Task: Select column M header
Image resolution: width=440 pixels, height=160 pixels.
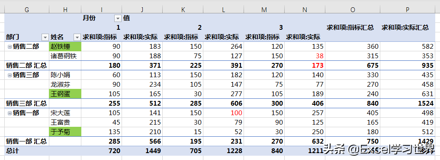Action: pyautogui.click(x=264, y=10)
